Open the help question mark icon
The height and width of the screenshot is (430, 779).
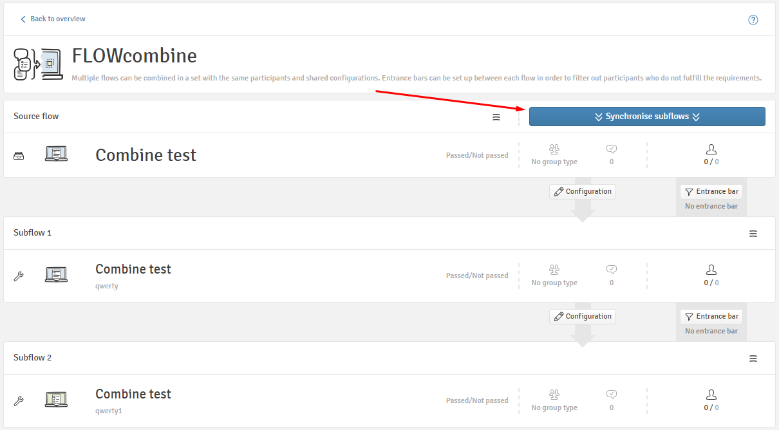tap(753, 20)
